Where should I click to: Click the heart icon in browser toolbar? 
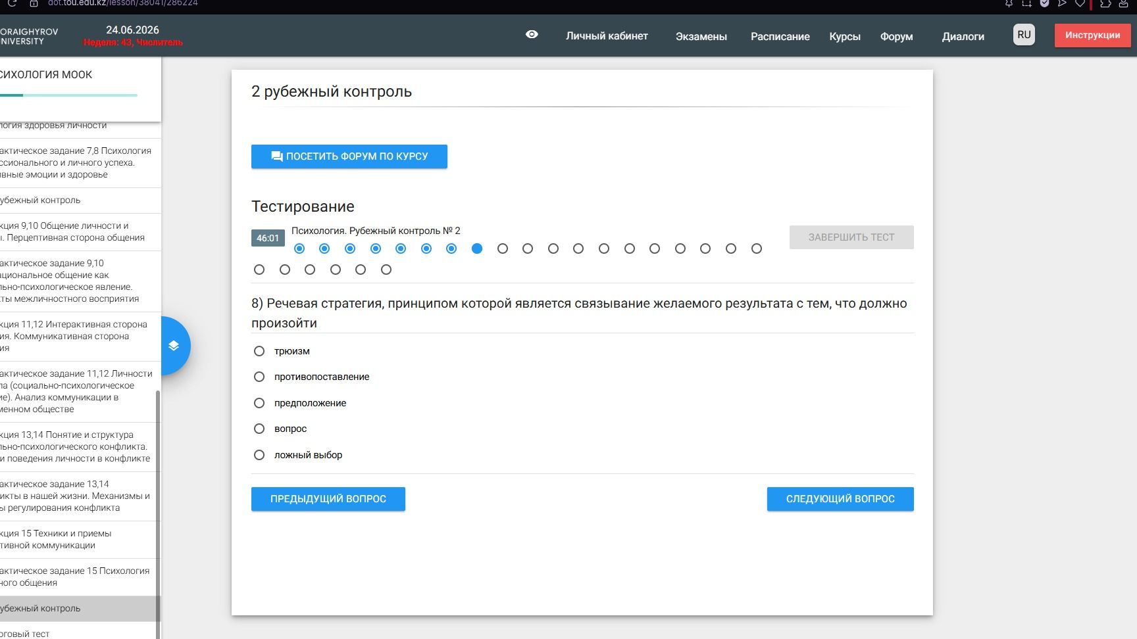[x=1080, y=3]
